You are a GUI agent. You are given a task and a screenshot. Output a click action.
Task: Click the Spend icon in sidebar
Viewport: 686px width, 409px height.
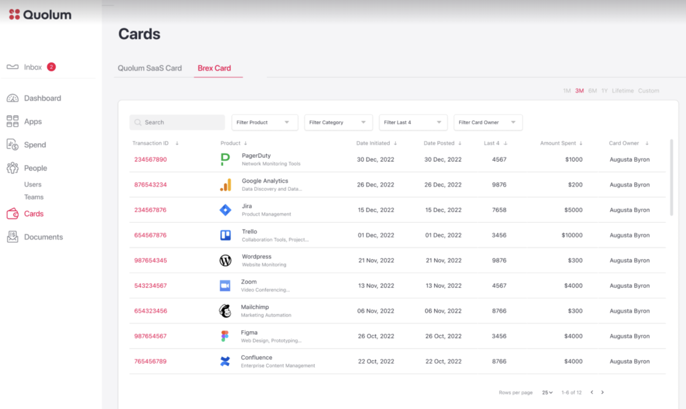(13, 144)
